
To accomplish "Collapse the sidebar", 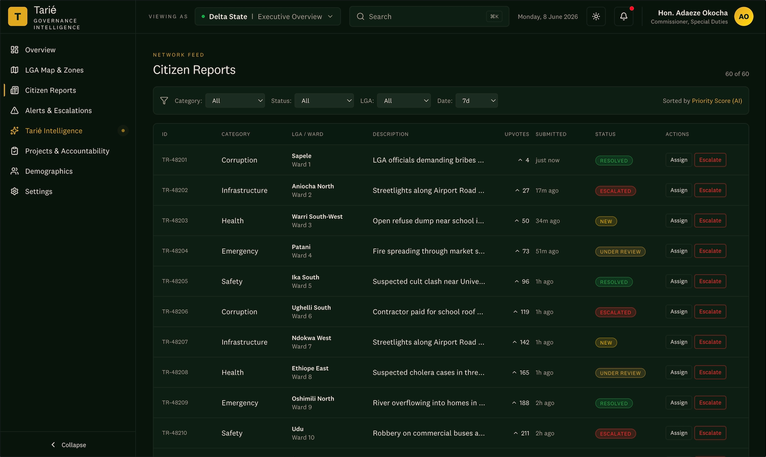I will [68, 445].
